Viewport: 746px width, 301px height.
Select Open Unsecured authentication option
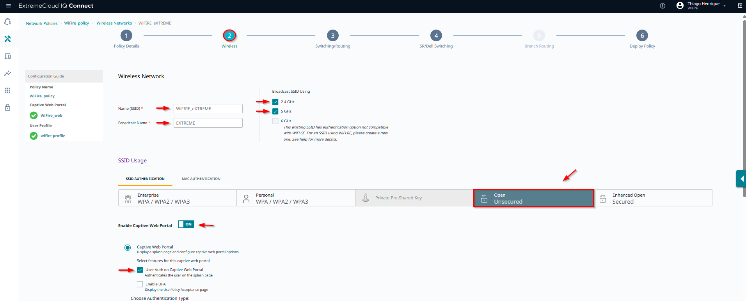click(534, 198)
